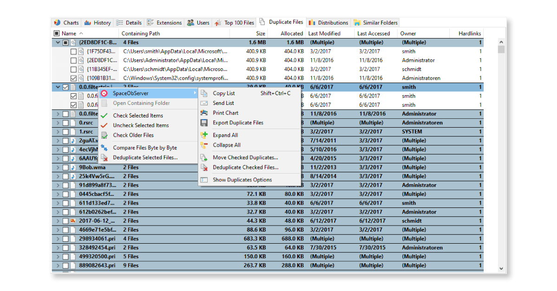This screenshot has width=557, height=291.
Task: Check the 0.rsrc group checkbox
Action: click(65, 123)
